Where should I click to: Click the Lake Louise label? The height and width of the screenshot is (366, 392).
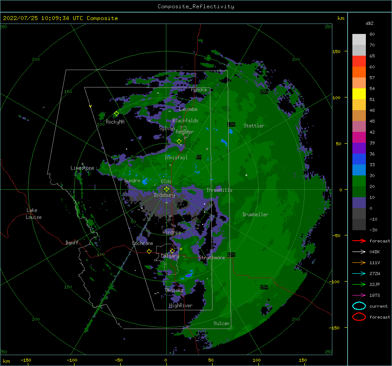click(x=34, y=214)
